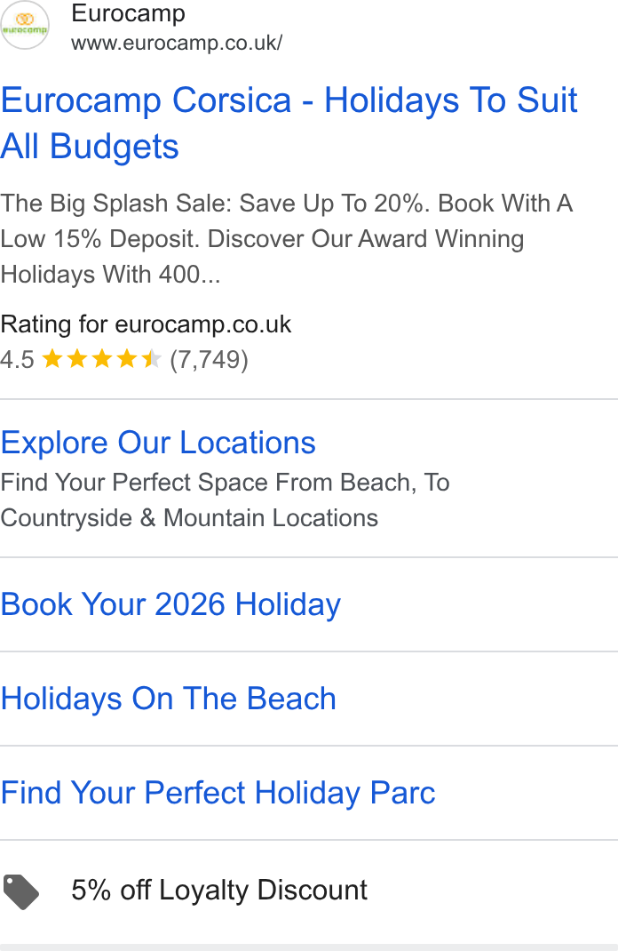Screen dimensions: 618x951
Task: Open the Holidays On The Beach link
Action: click(169, 698)
